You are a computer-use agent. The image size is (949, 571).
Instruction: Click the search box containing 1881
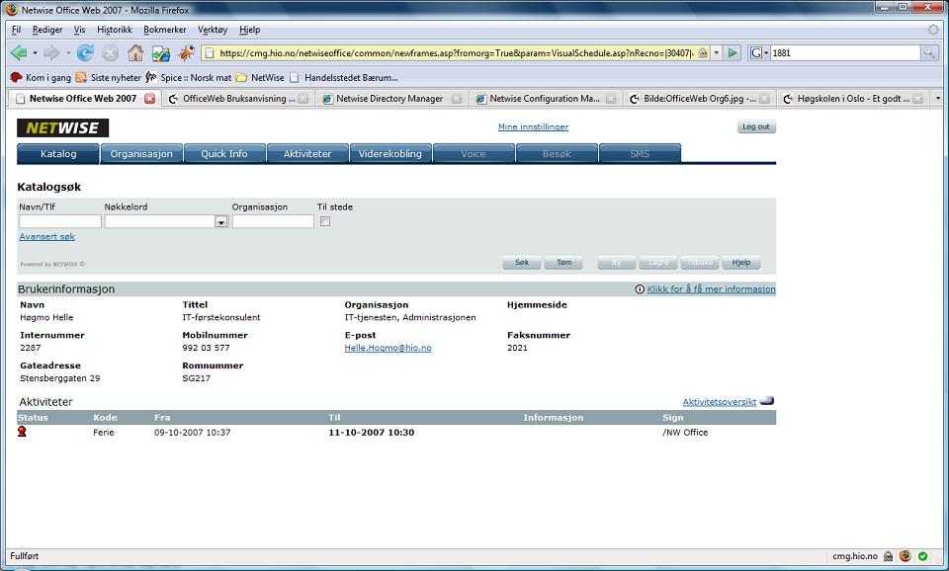(x=845, y=53)
